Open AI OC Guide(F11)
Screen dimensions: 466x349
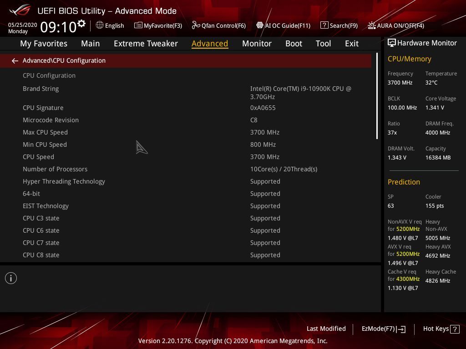pos(283,25)
